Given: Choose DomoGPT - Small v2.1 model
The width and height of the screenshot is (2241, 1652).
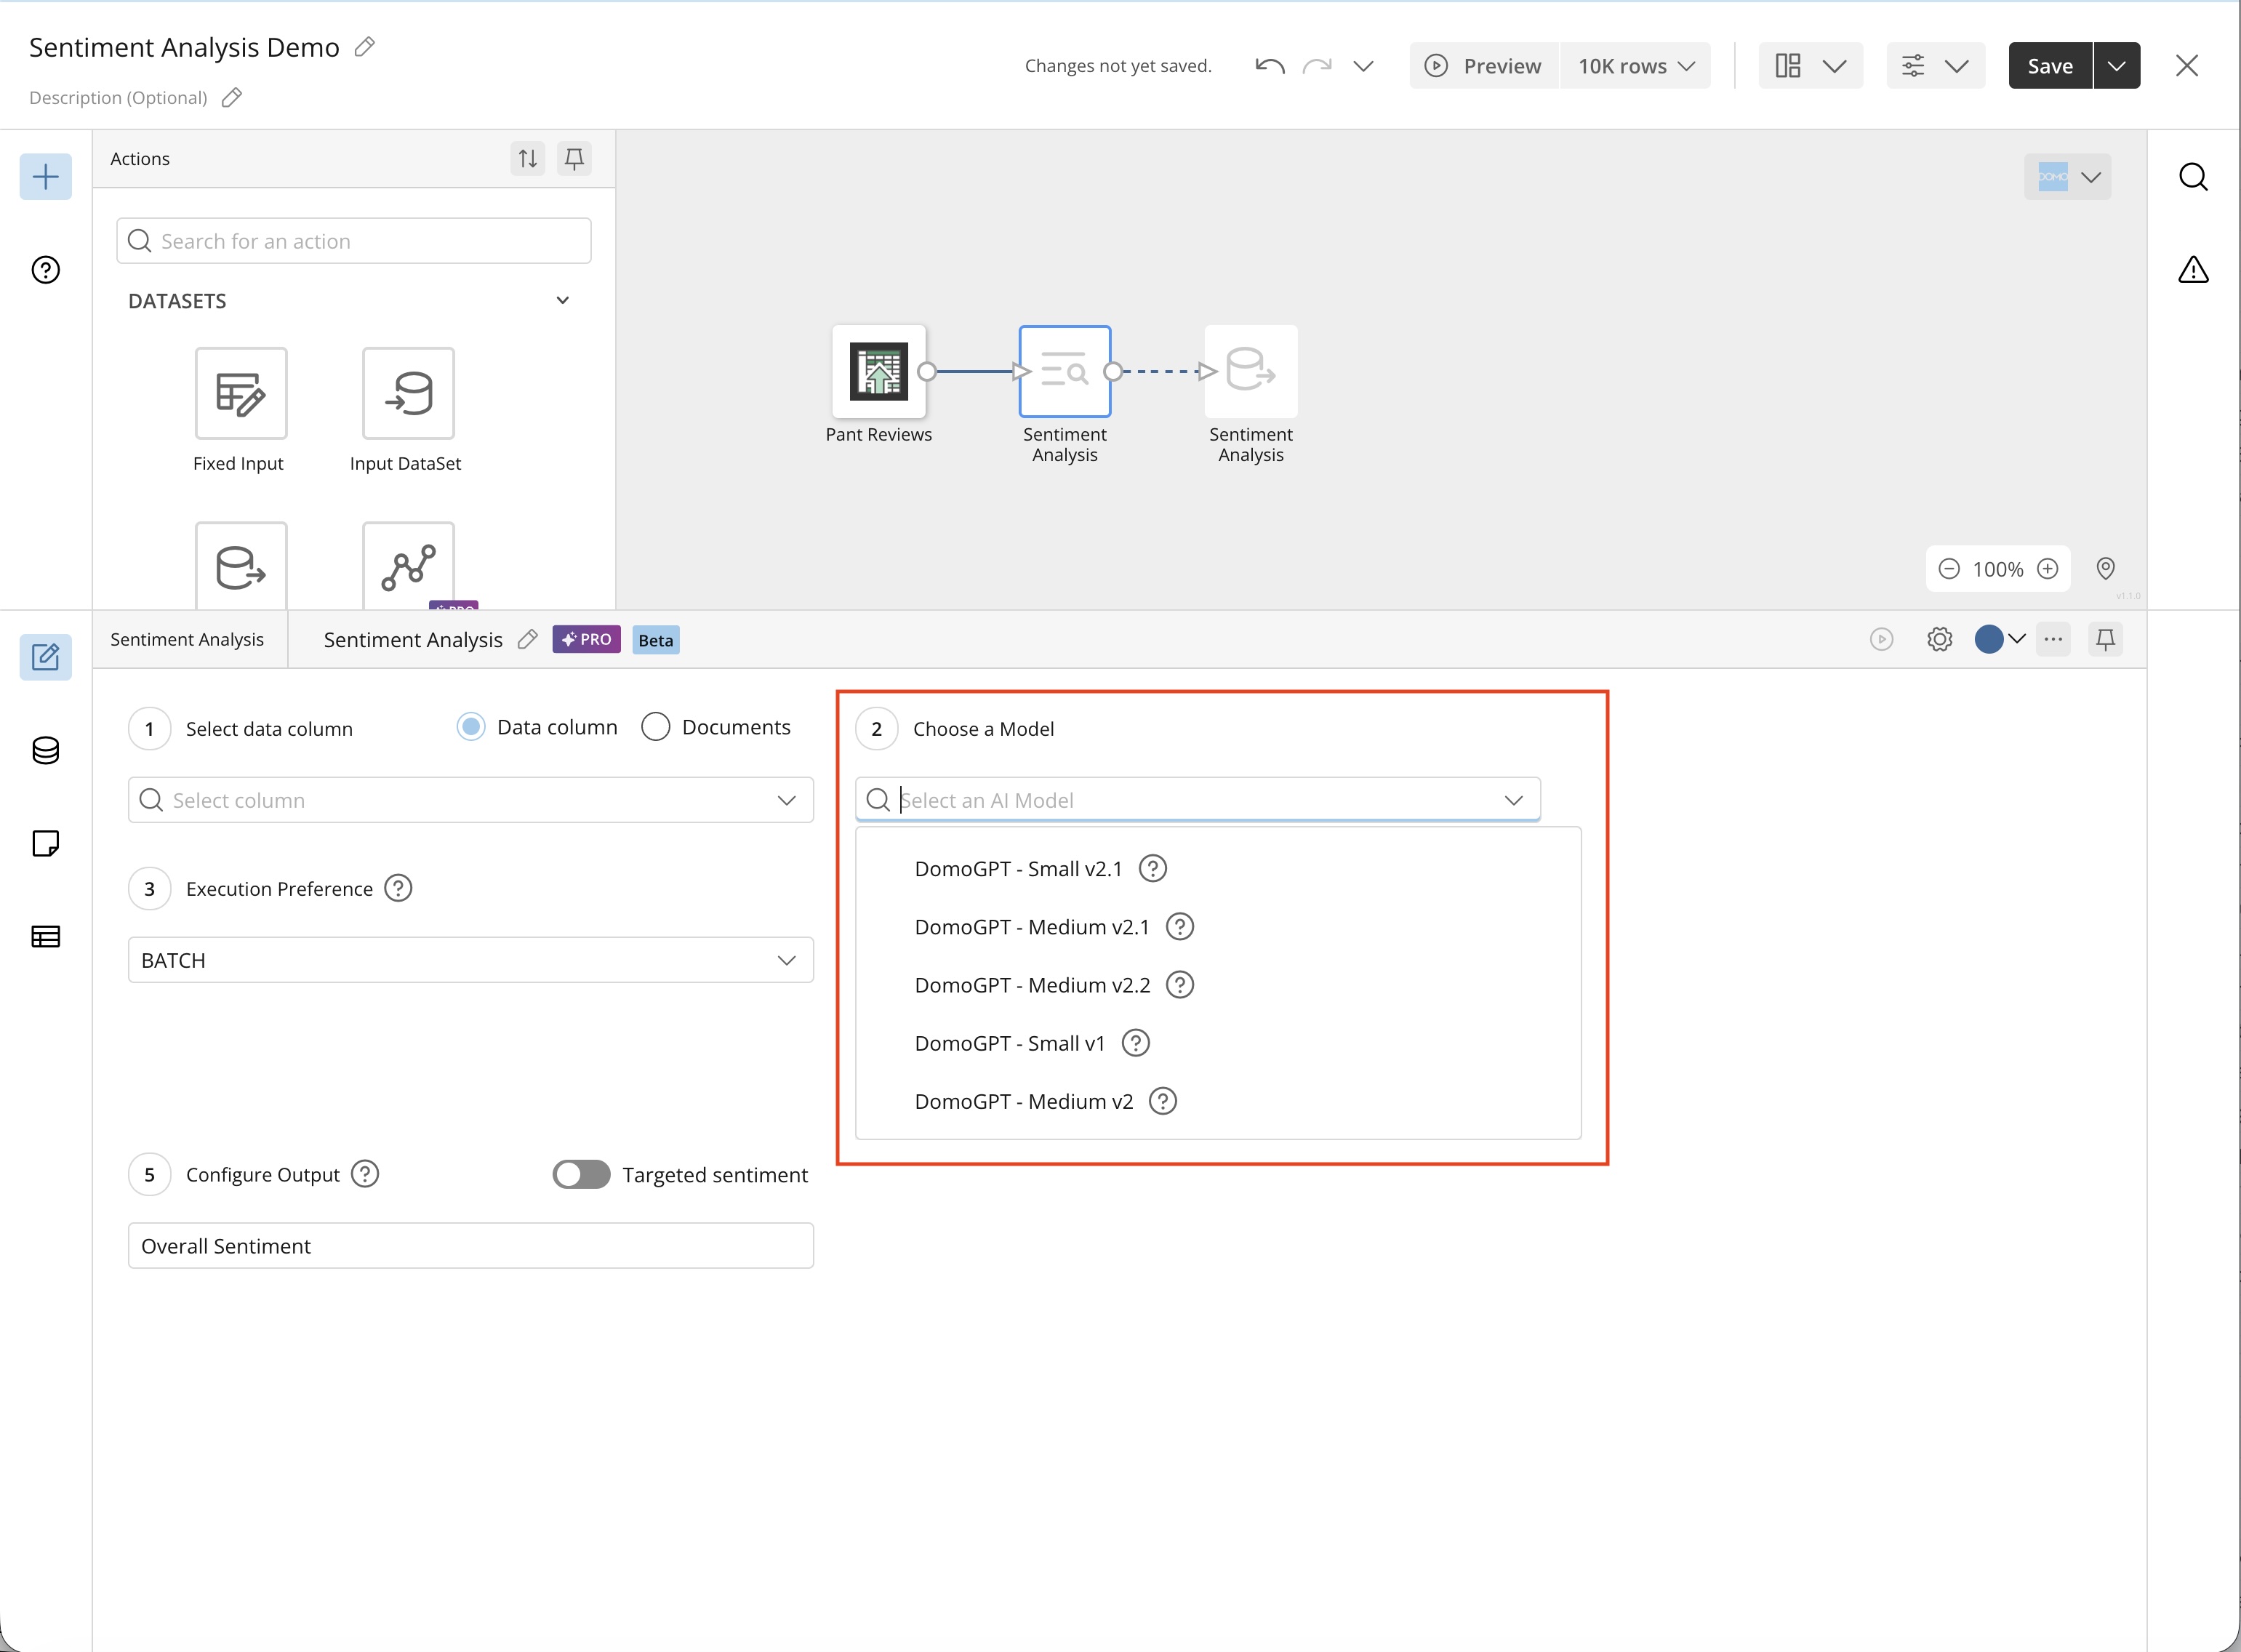Looking at the screenshot, I should 1018,868.
